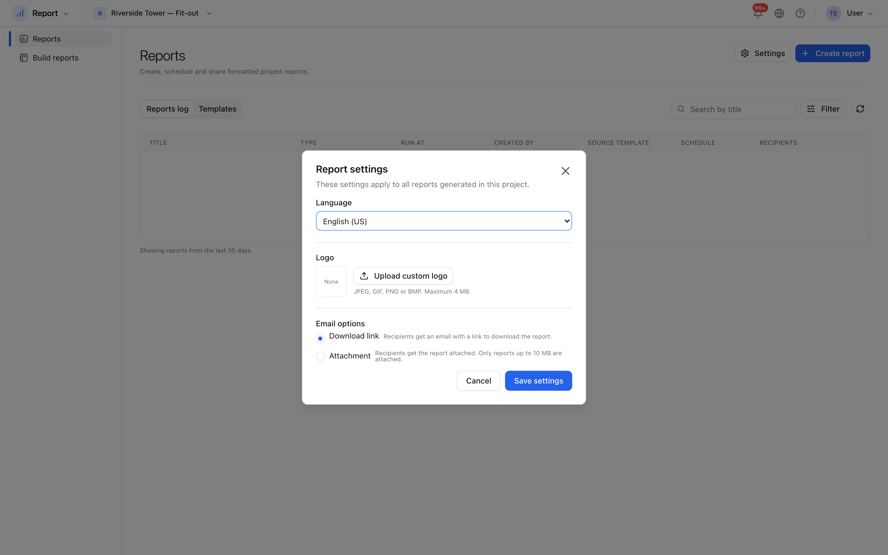Click the Report bar chart app icon
The height and width of the screenshot is (555, 888).
pos(20,13)
